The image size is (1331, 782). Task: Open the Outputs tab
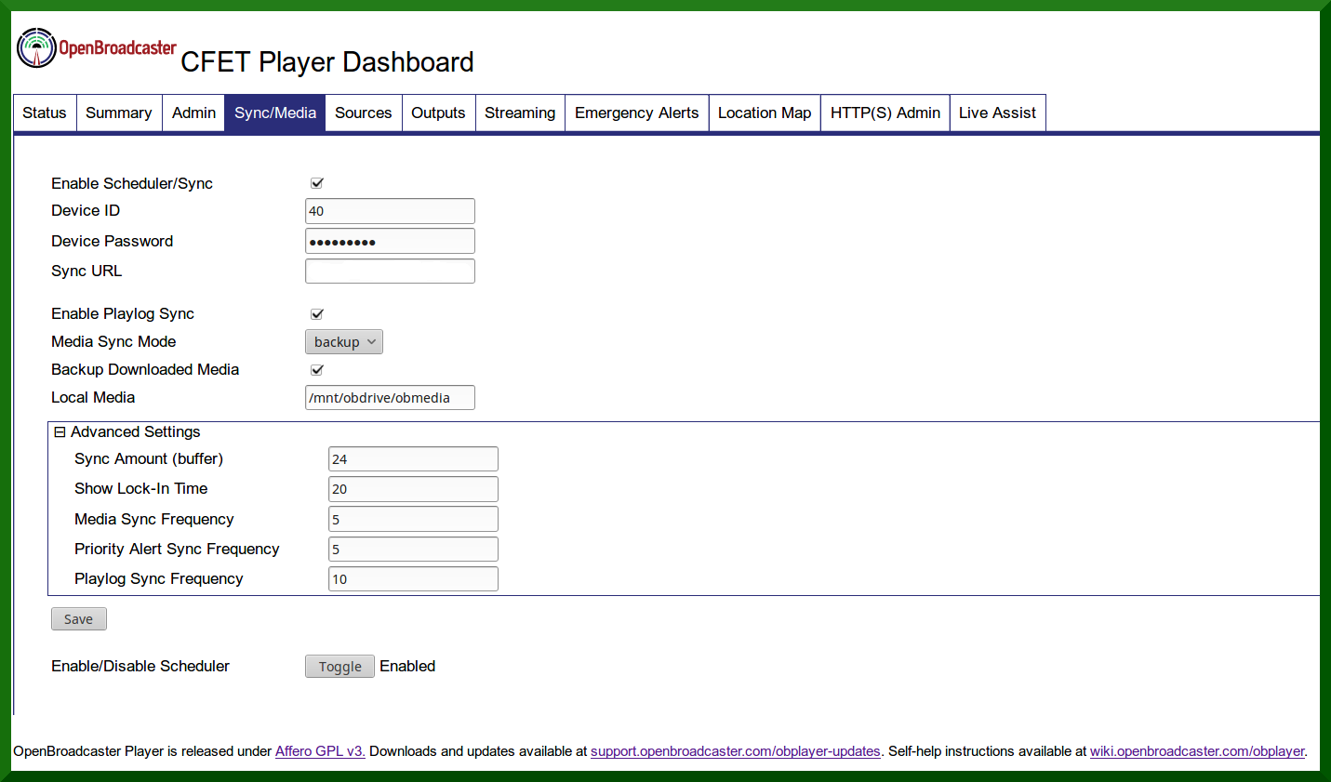coord(438,113)
